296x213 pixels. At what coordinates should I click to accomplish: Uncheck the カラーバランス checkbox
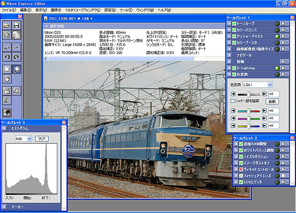click(234, 30)
